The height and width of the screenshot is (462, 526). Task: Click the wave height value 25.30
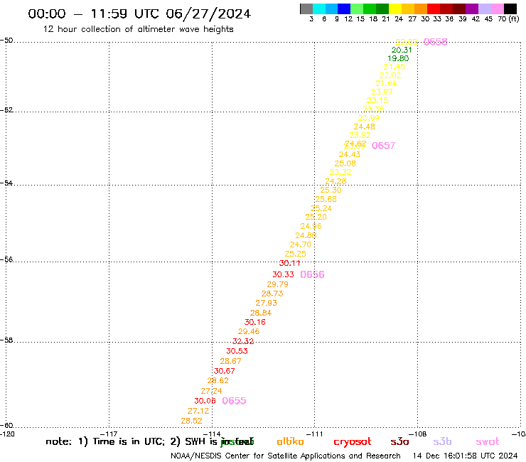[331, 190]
